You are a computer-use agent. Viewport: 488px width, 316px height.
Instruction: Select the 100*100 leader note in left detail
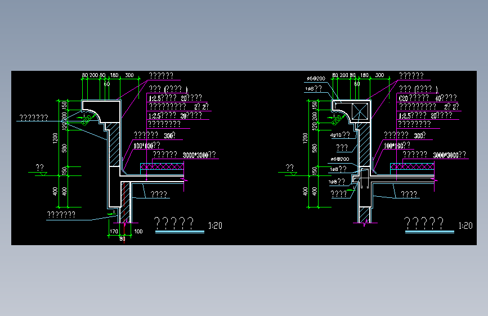147,146
